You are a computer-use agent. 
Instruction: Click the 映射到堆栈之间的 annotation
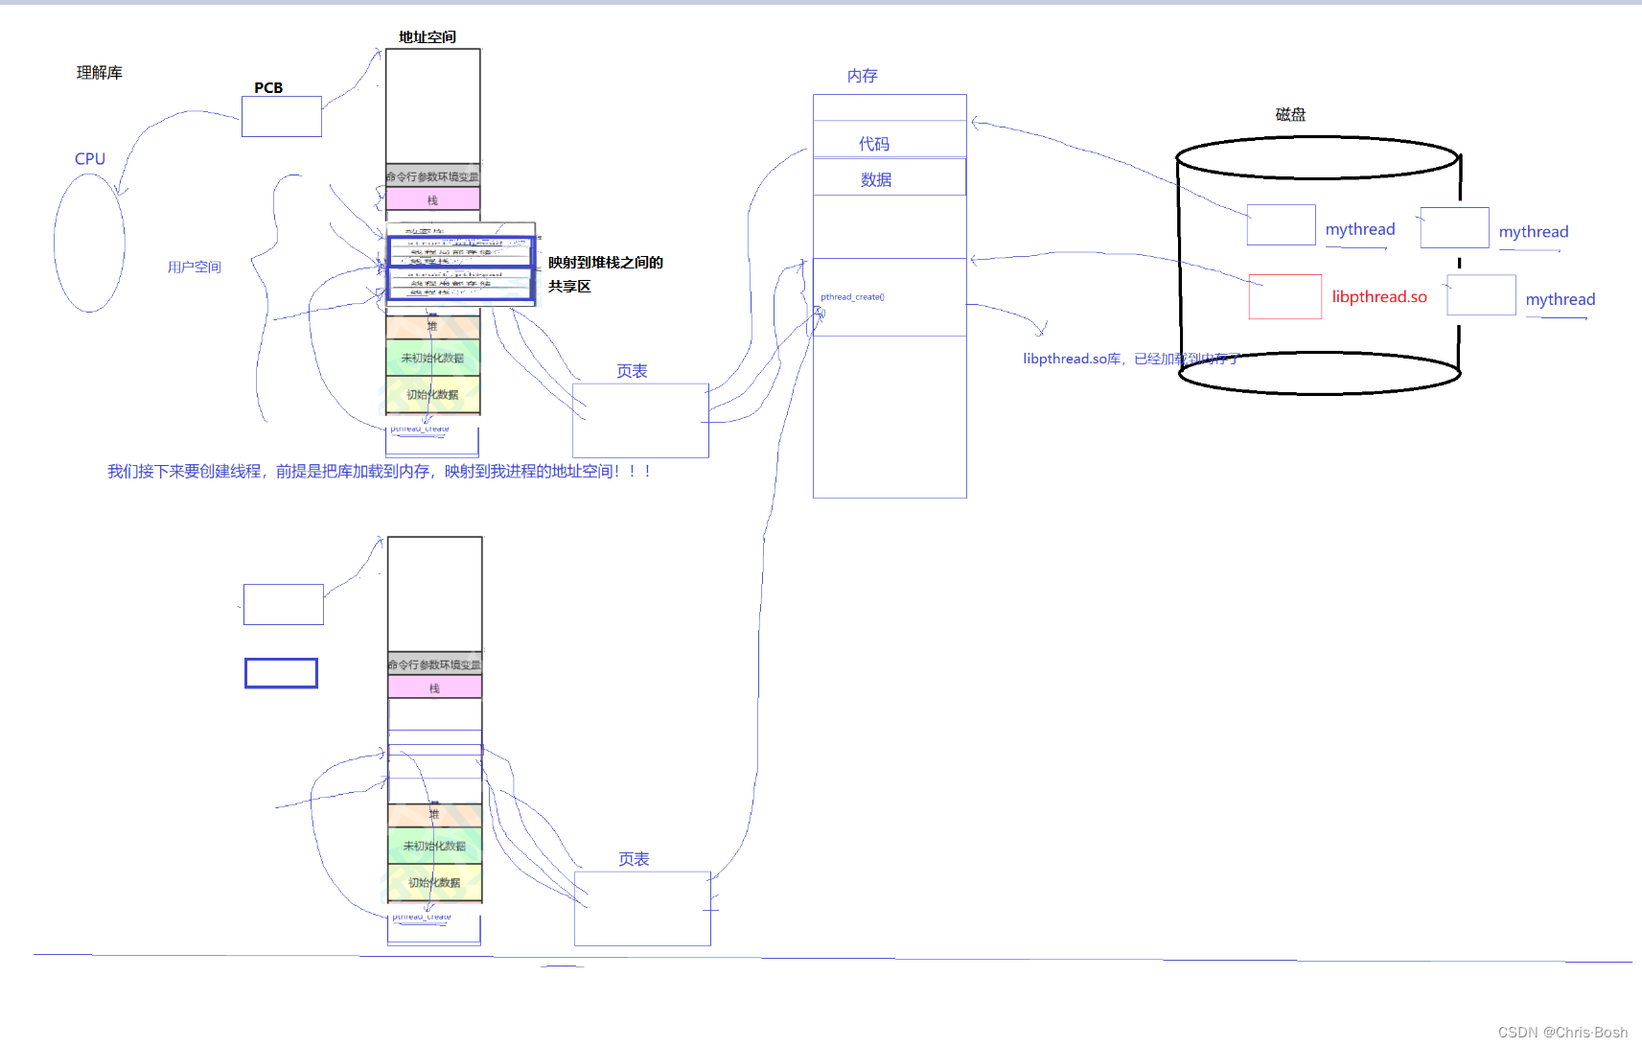click(x=606, y=263)
